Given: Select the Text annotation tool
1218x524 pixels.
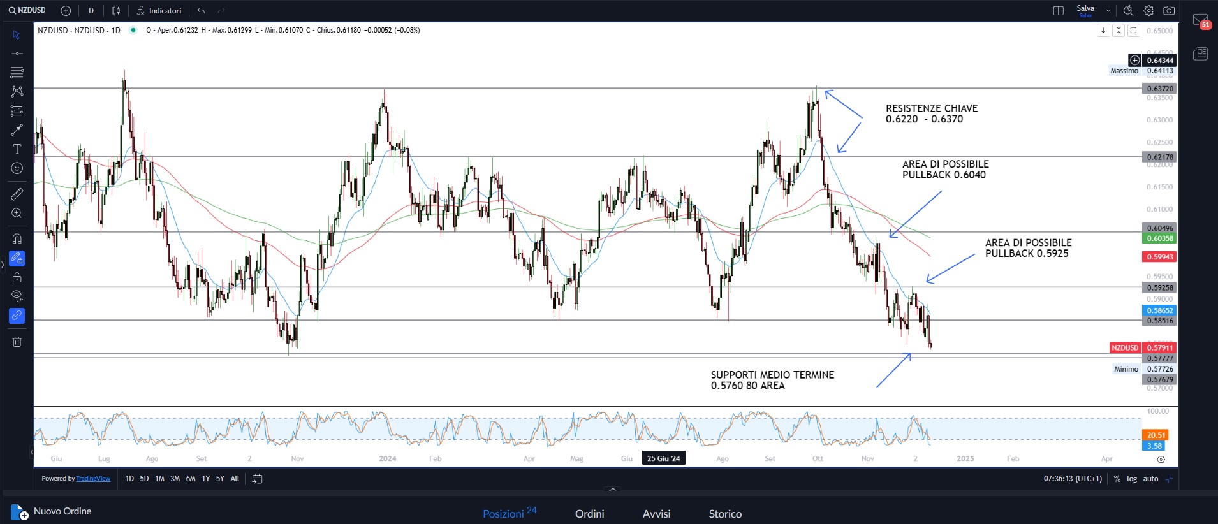Looking at the screenshot, I should (17, 149).
